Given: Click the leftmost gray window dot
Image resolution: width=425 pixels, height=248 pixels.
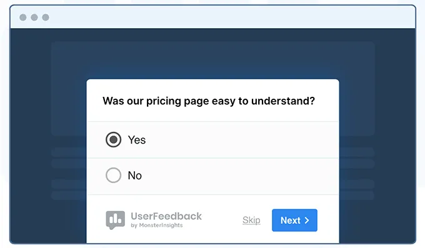Looking at the screenshot, I should tap(23, 17).
